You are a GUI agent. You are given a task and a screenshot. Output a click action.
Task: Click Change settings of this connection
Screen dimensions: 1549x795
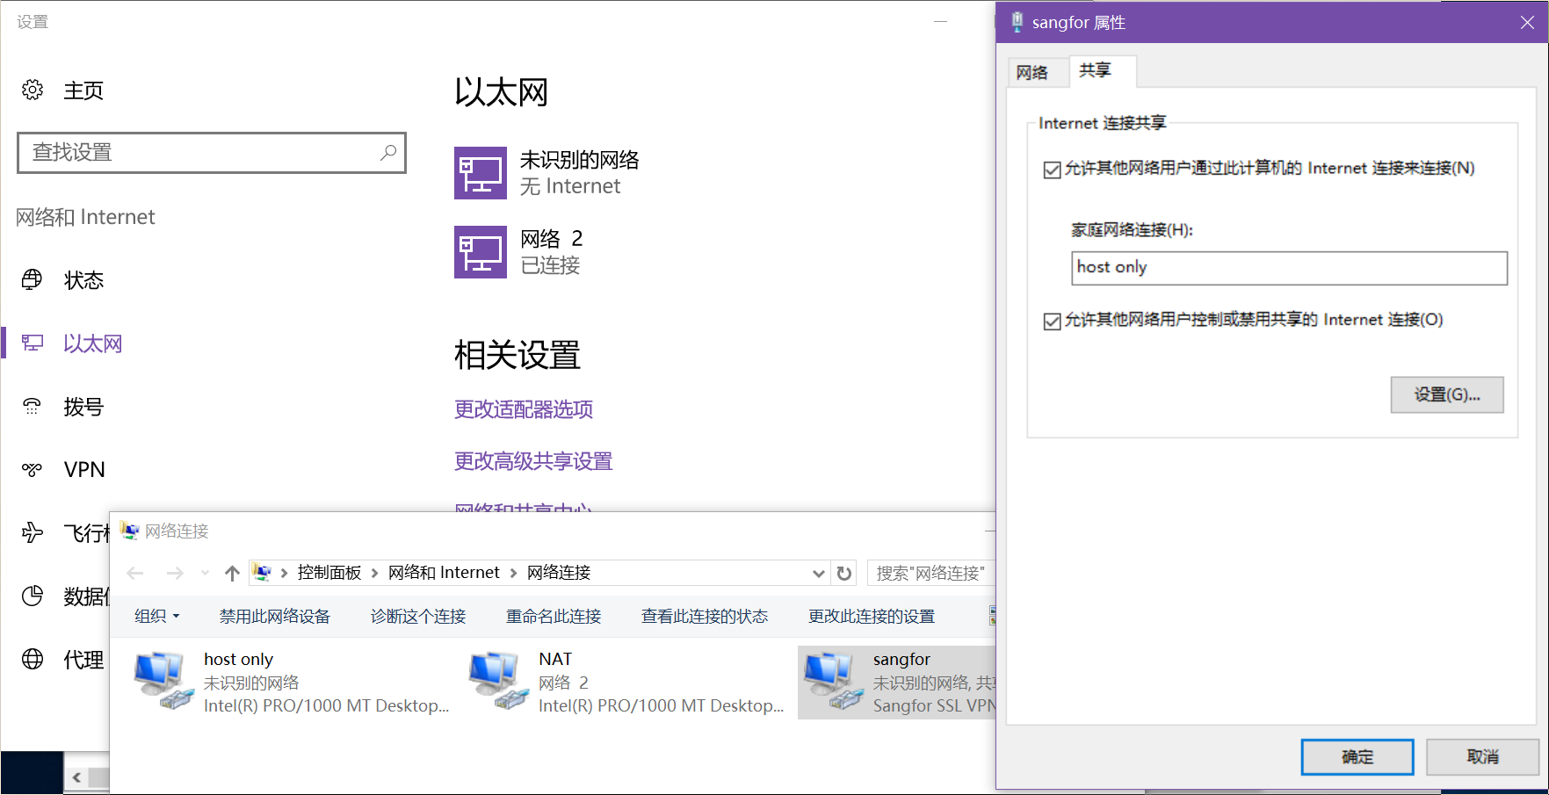[872, 617]
